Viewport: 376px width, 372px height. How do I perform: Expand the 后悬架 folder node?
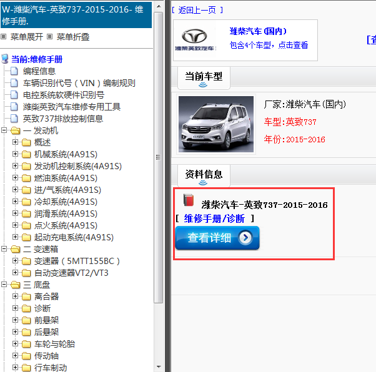(15, 332)
